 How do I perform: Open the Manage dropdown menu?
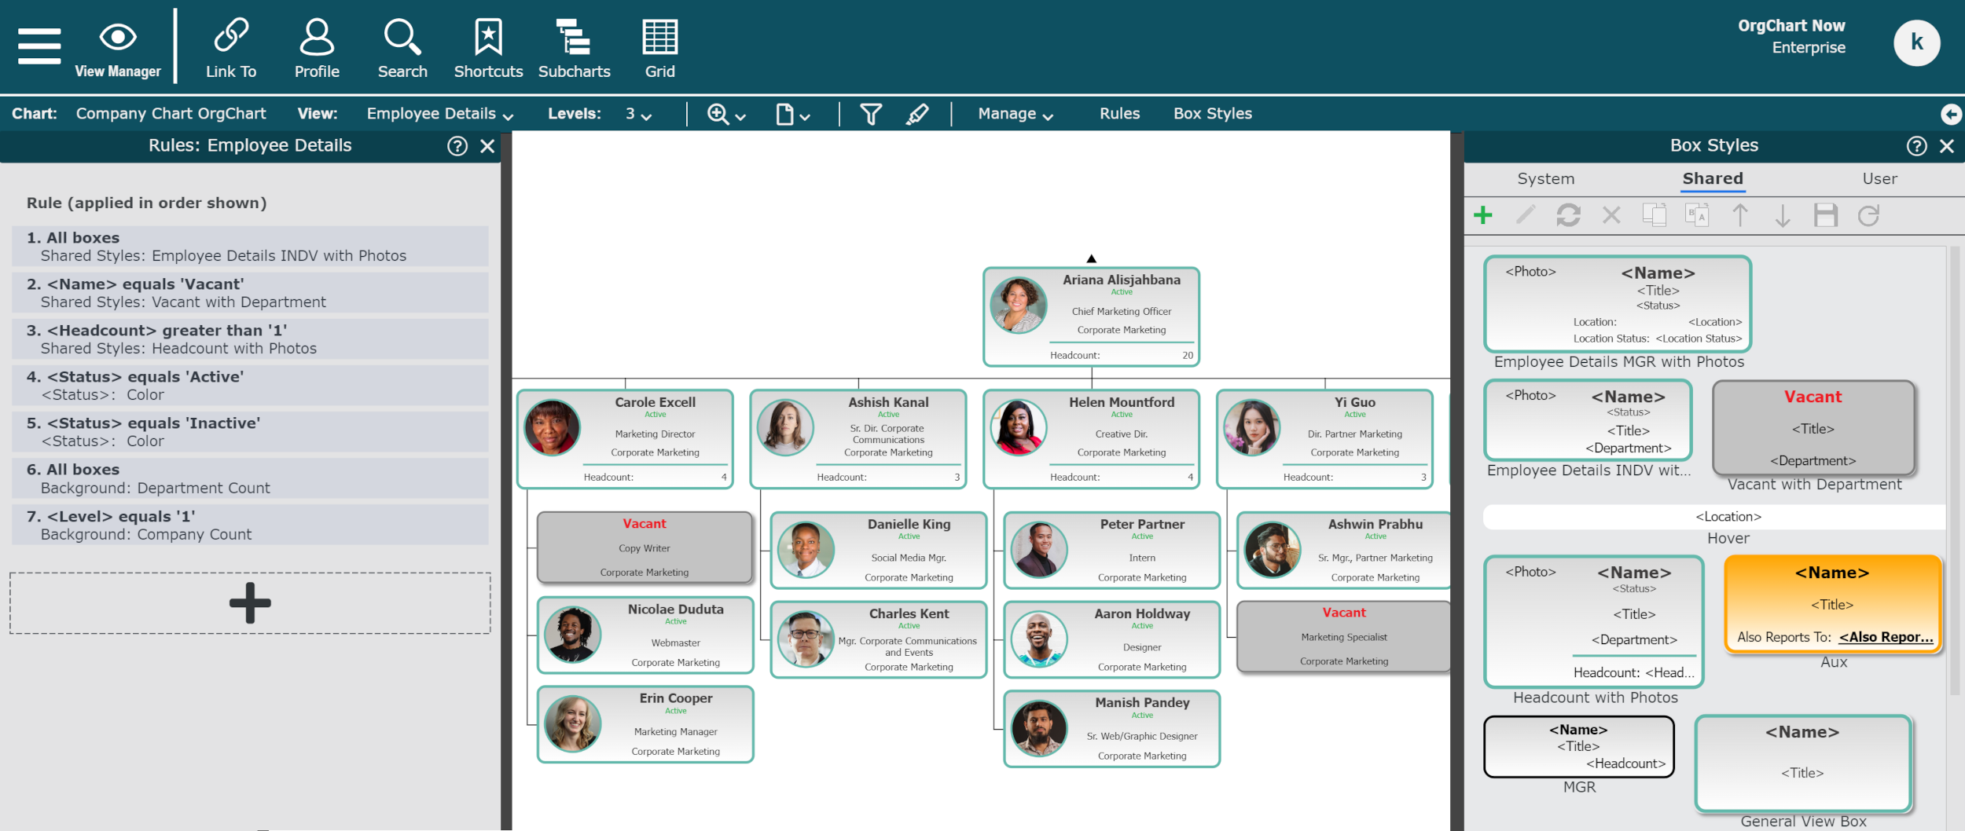pyautogui.click(x=1016, y=115)
